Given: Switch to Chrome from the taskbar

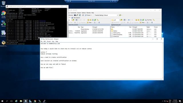Looking at the screenshot, I should [35, 101].
